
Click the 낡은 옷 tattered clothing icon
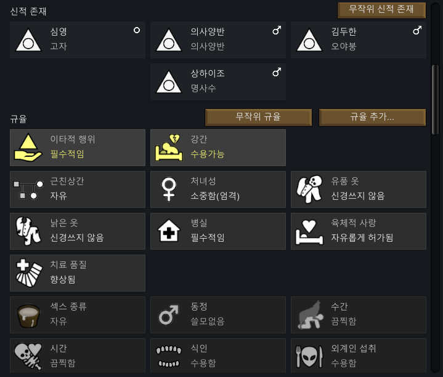[x=29, y=231]
